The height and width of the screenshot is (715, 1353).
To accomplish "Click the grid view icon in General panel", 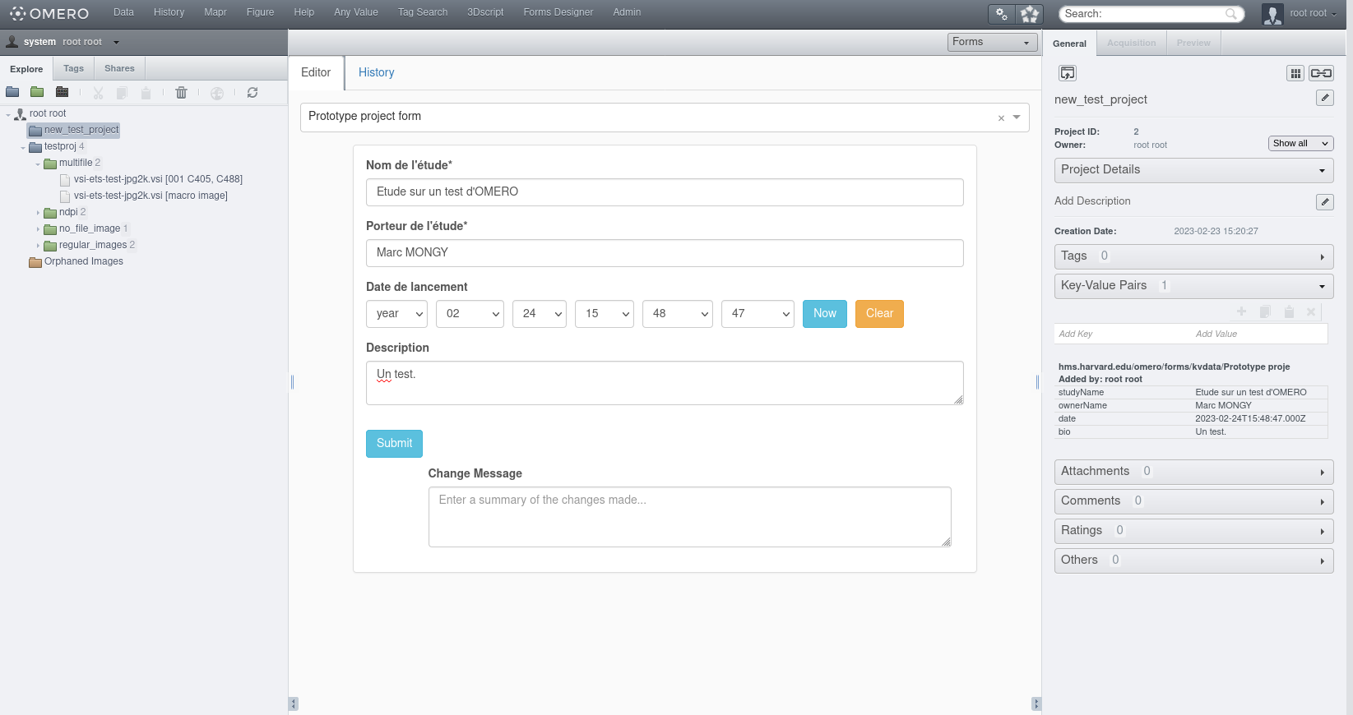I will pos(1295,73).
